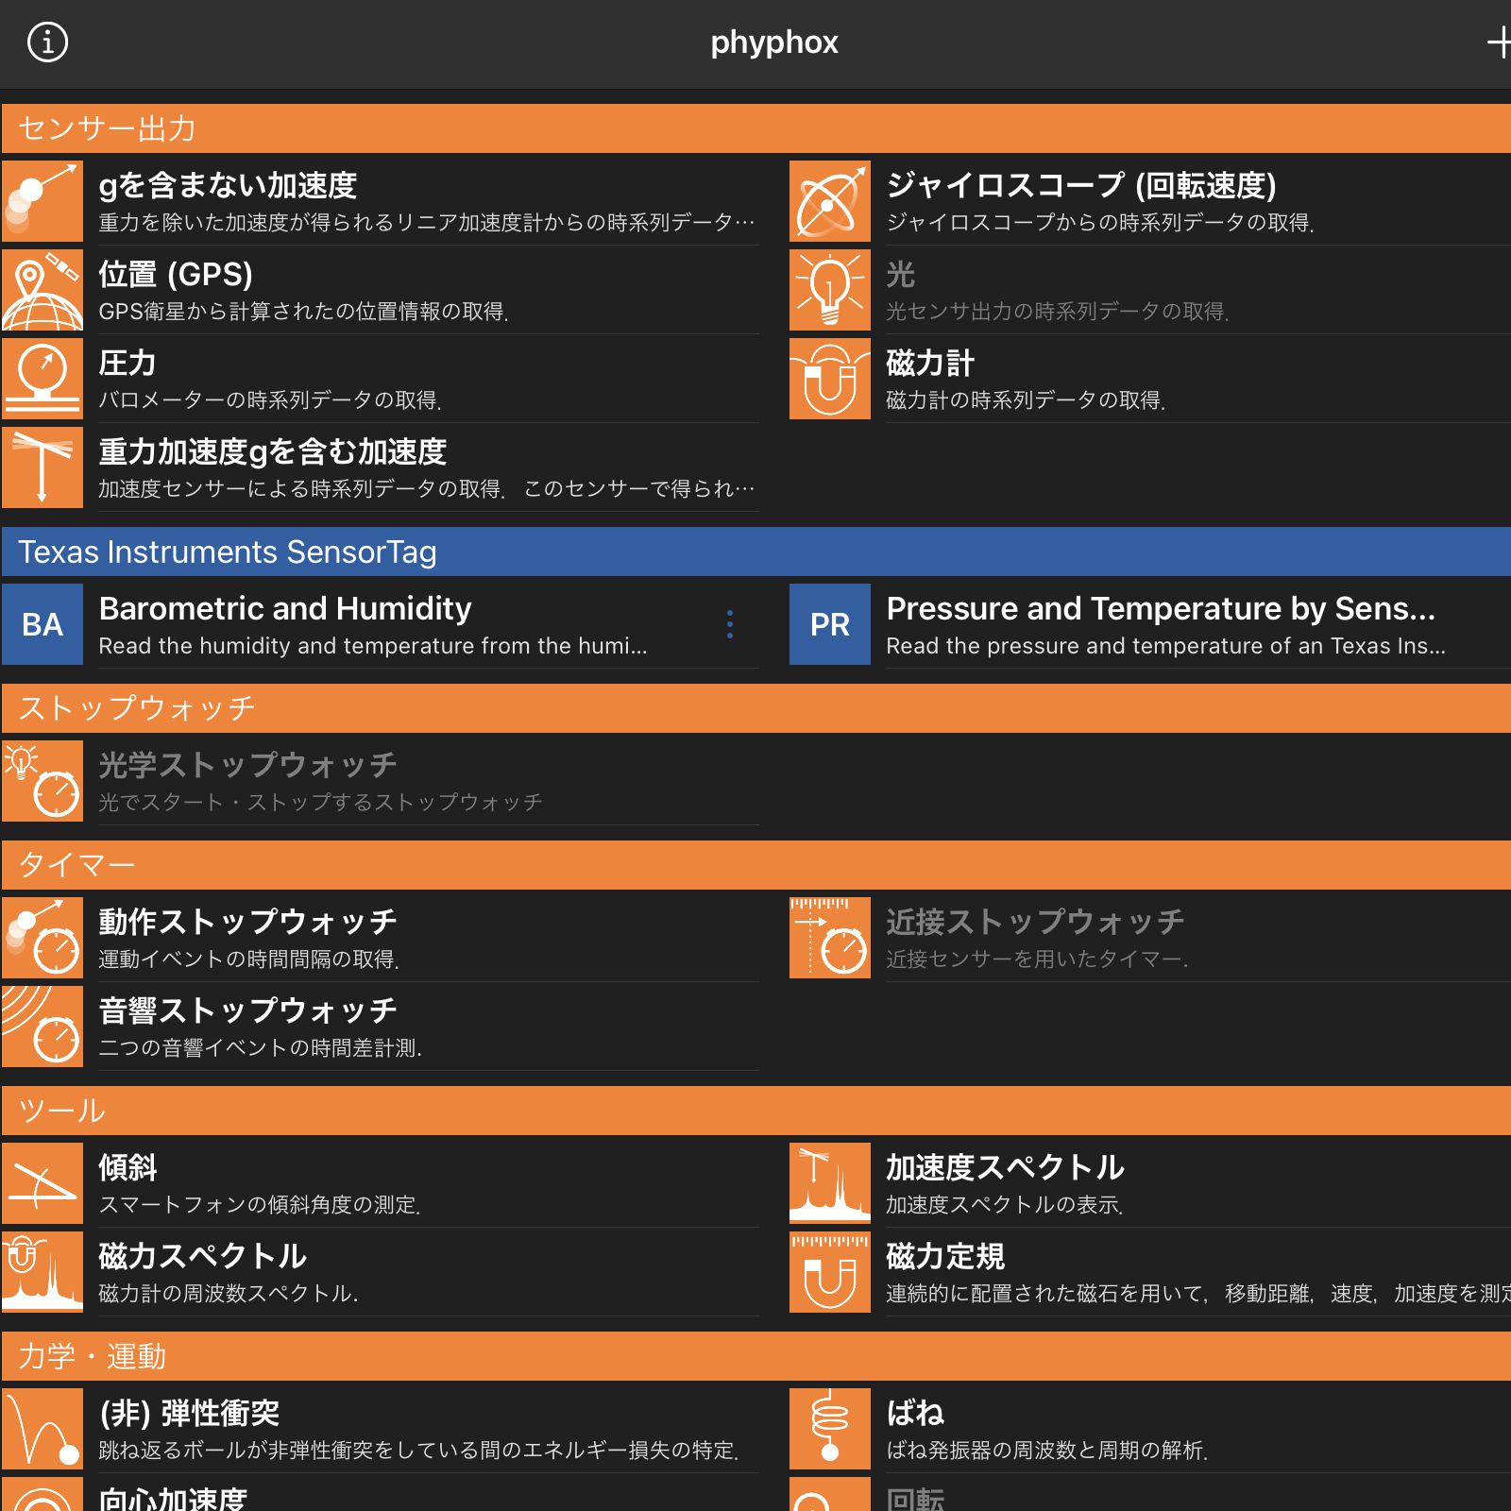Click description スマートフォンの傾斜角度の測定.
This screenshot has width=1511, height=1511.
[260, 1205]
